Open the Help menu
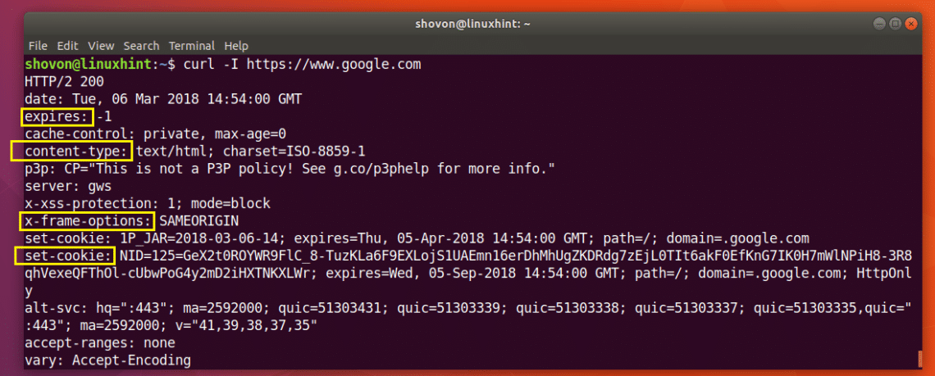935x376 pixels. (x=236, y=46)
